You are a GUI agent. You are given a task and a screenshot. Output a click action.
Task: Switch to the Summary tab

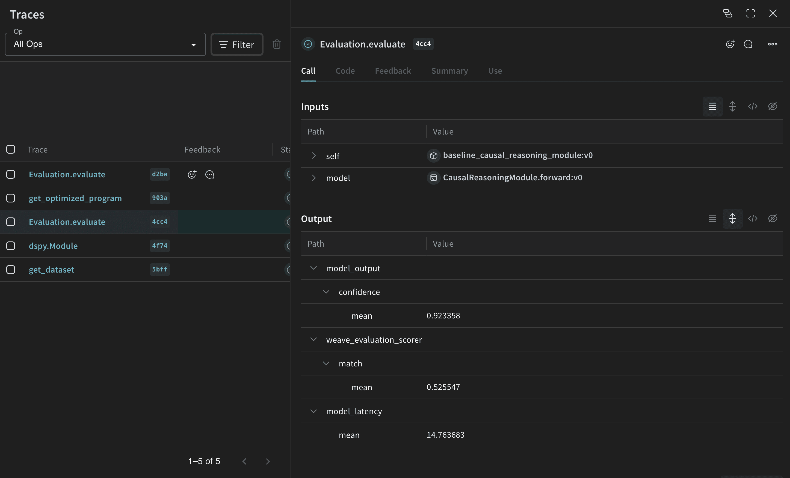pyautogui.click(x=449, y=71)
